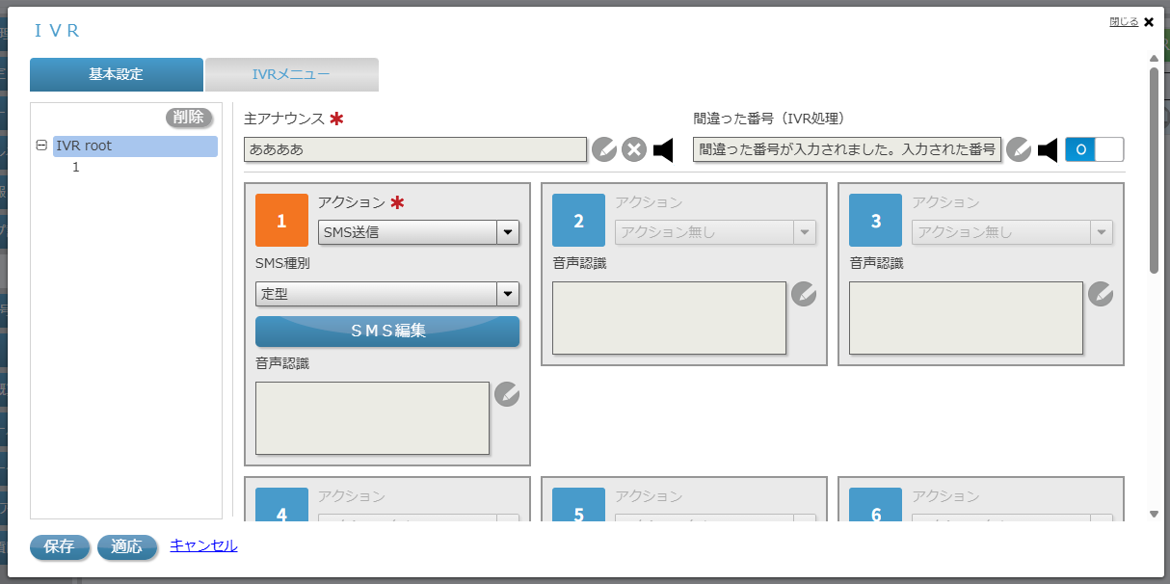Screen dimensions: 1170x584
Task: Switch to the 基本設定 tab
Action: [x=116, y=74]
